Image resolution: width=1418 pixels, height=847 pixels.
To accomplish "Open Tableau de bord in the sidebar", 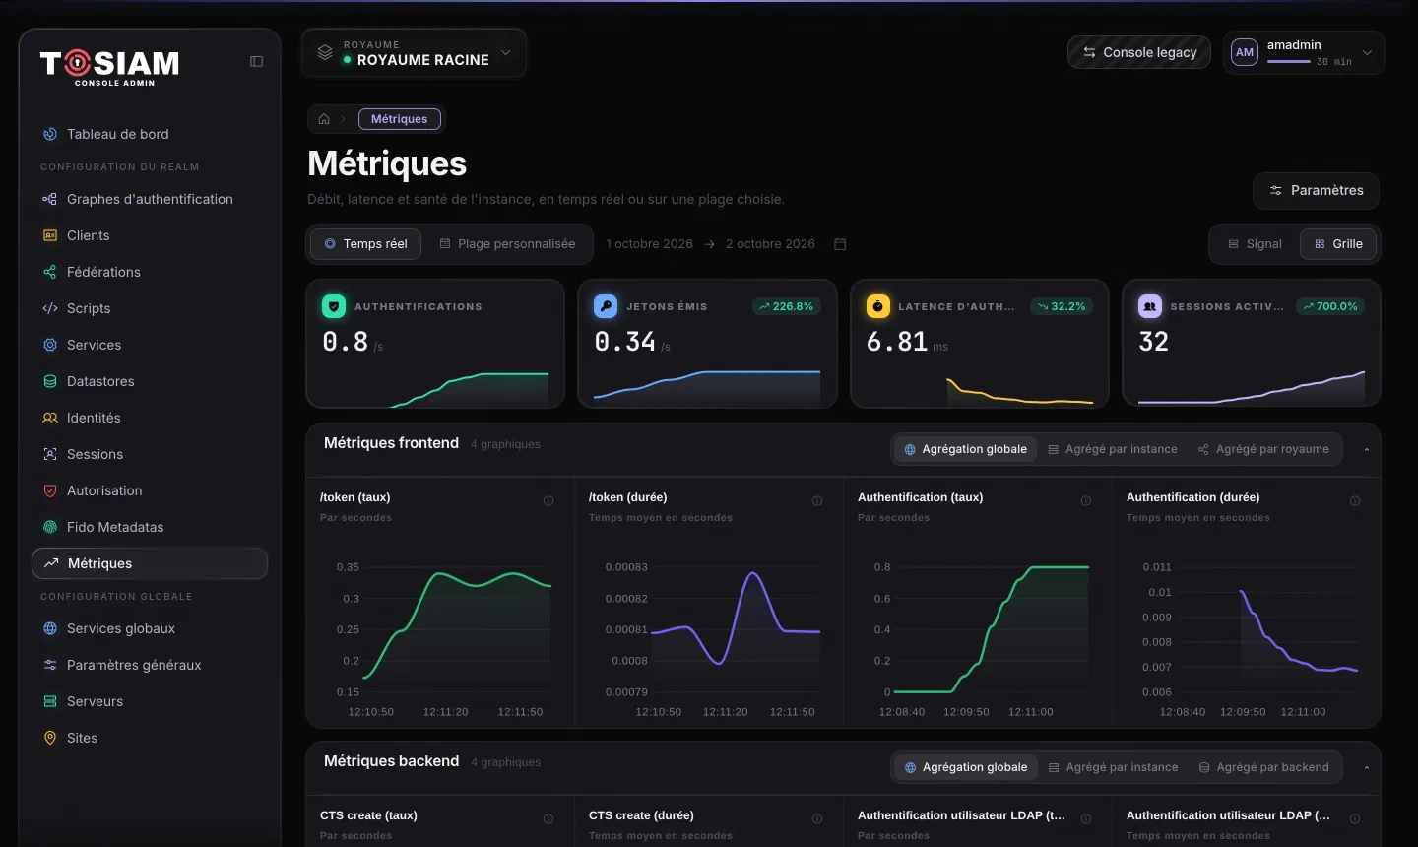I will [x=150, y=134].
